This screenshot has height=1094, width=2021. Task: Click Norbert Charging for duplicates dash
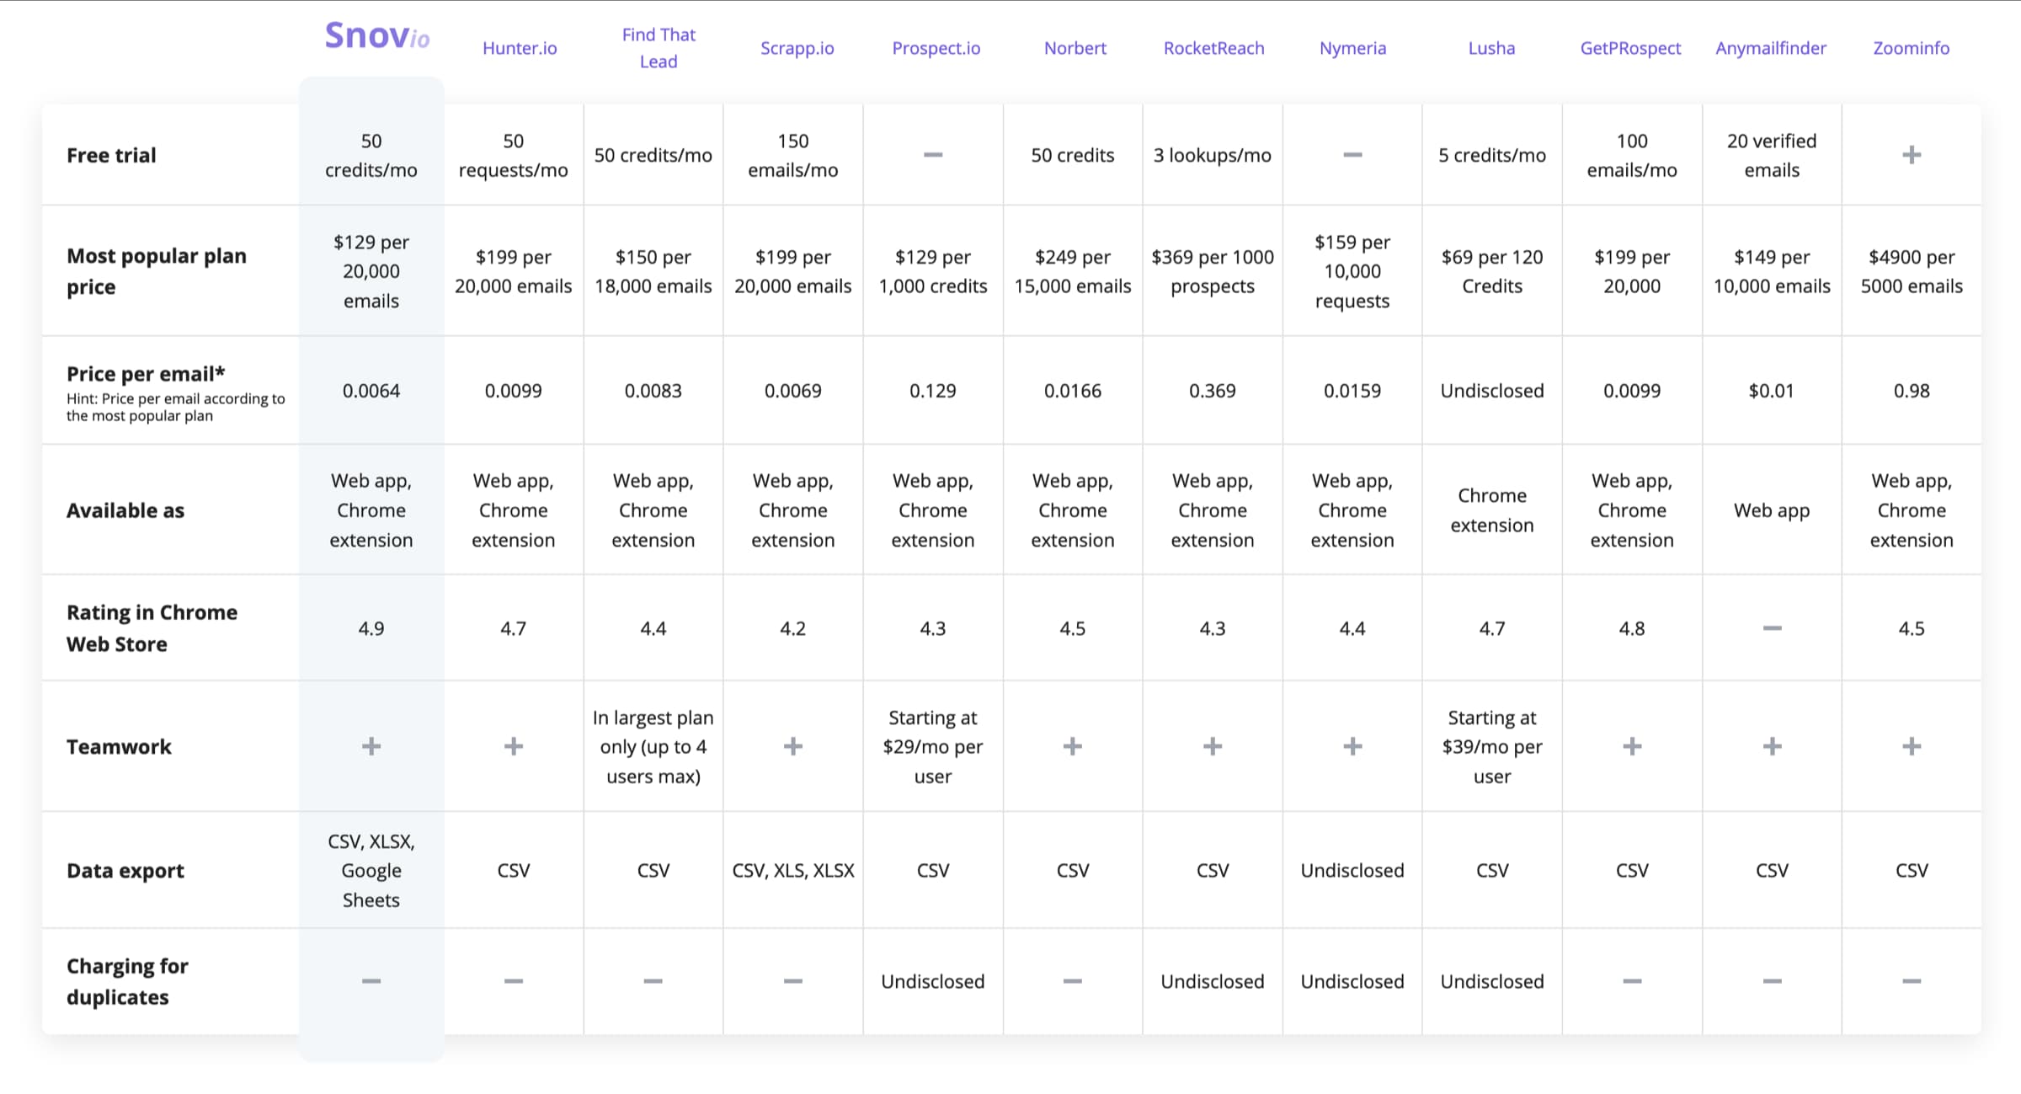(x=1073, y=981)
